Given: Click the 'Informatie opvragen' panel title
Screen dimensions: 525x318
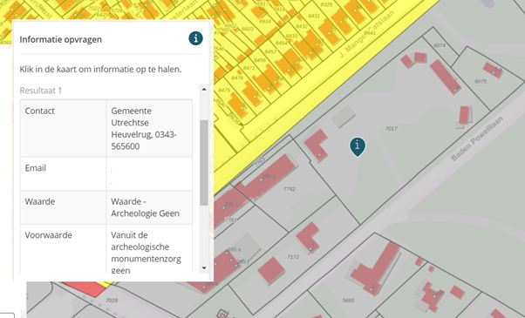Looking at the screenshot, I should tap(60, 39).
